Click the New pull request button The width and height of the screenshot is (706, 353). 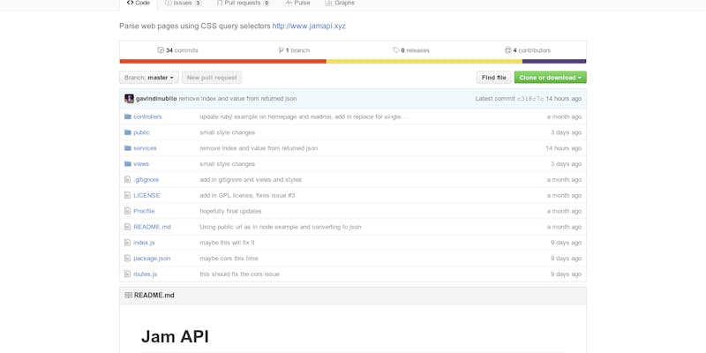click(x=212, y=78)
